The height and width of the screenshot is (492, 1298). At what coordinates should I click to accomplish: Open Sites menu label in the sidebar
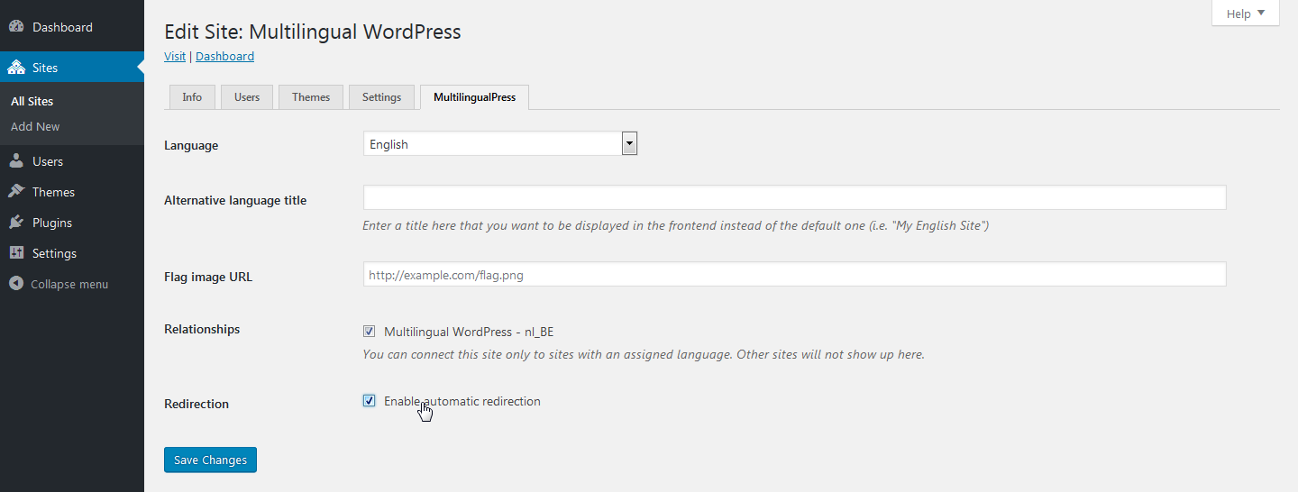[x=45, y=68]
